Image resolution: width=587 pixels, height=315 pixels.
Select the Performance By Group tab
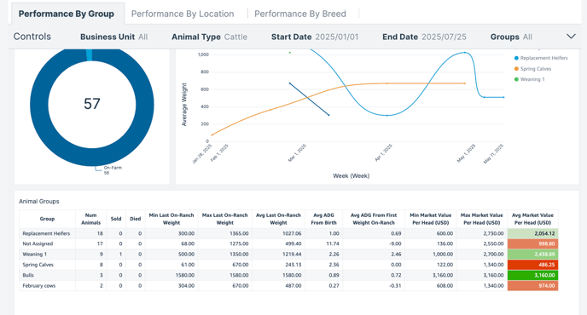coord(67,14)
